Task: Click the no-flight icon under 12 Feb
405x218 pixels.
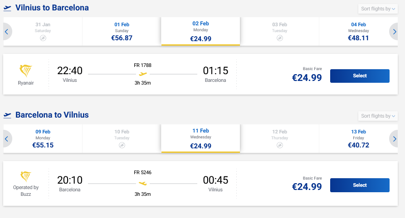Action: [x=280, y=145]
